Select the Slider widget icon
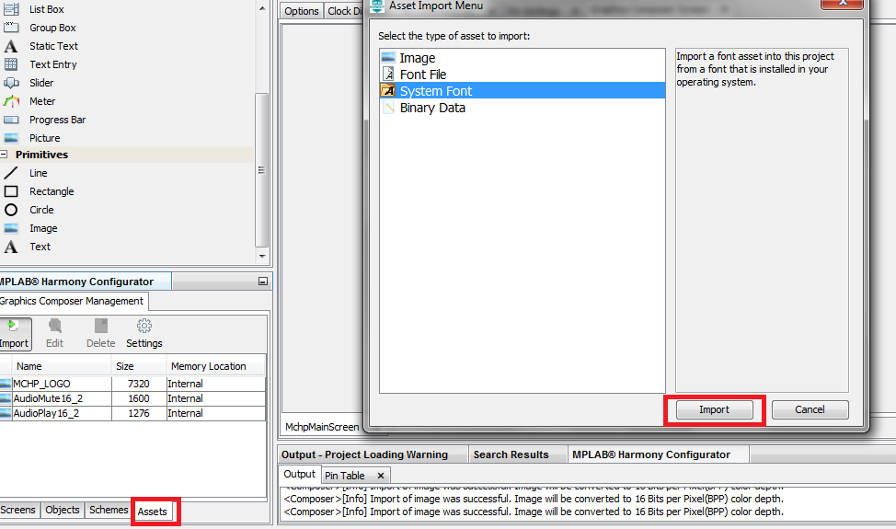This screenshot has height=529, width=896. (x=11, y=83)
